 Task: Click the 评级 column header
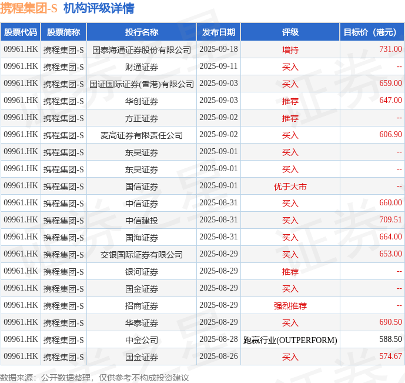point(290,32)
